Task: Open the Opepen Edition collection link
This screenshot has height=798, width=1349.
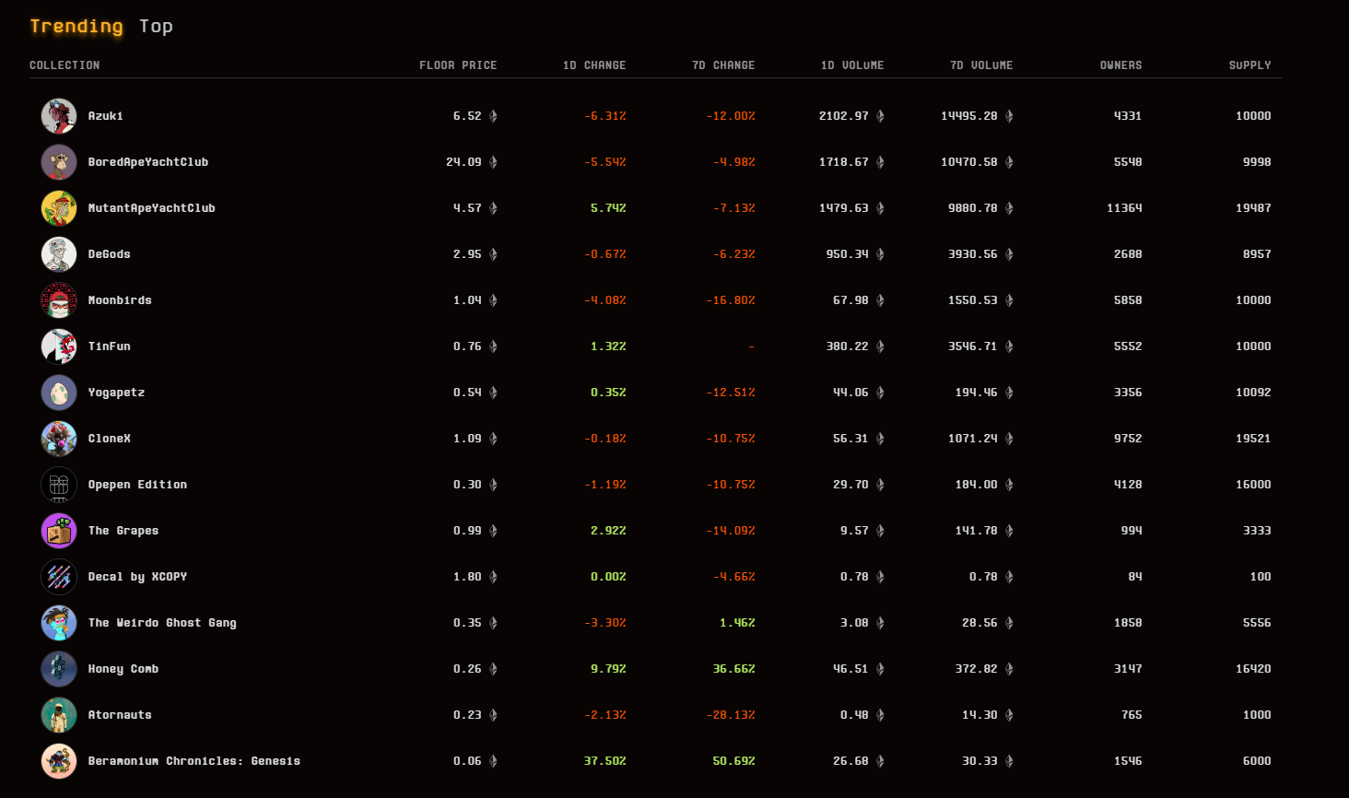Action: tap(138, 485)
